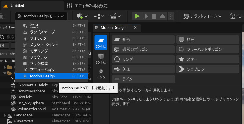Choose フラクチャ mode in the menu

click(x=51, y=57)
